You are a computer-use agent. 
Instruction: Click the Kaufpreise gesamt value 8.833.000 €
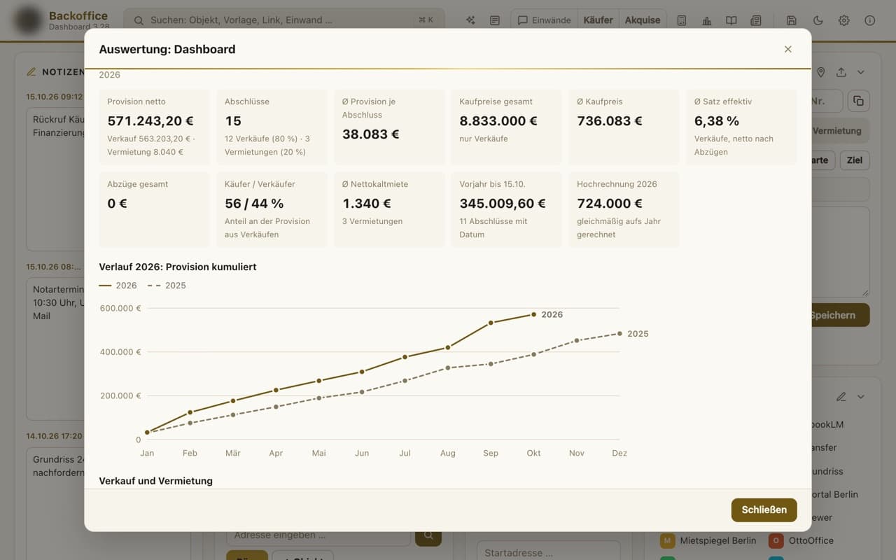click(498, 120)
